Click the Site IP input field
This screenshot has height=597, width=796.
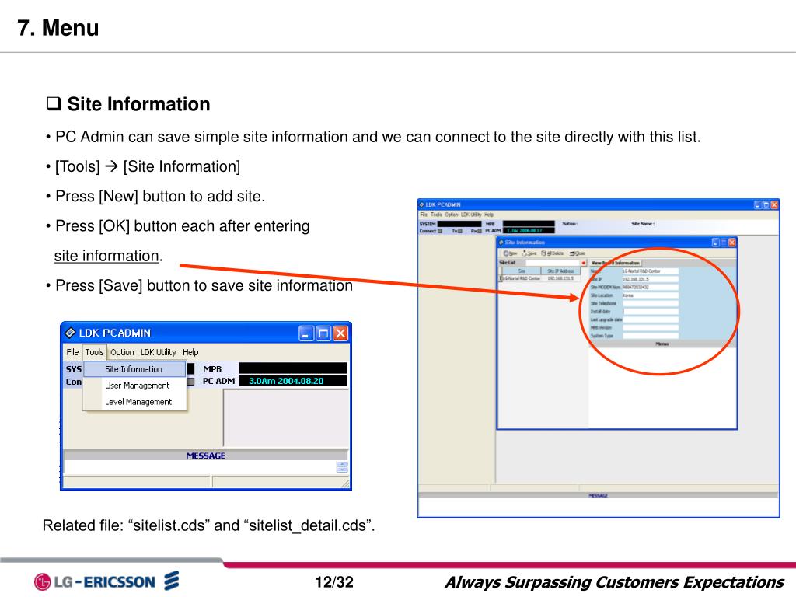(x=651, y=279)
